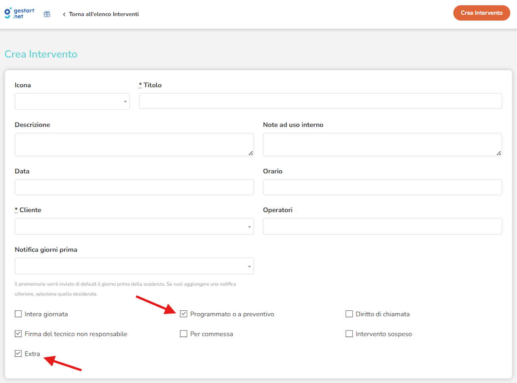Open the Icona dropdown
Viewport: 517px width, 383px height.
[x=72, y=101]
